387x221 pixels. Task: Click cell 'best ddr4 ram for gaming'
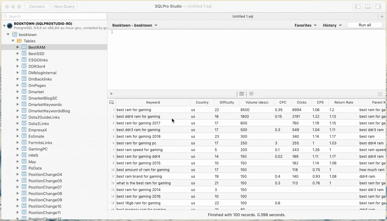click(x=138, y=117)
